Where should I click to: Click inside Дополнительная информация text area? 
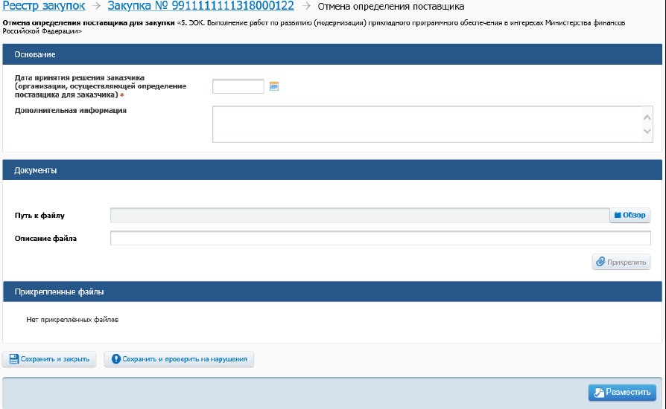(425, 123)
